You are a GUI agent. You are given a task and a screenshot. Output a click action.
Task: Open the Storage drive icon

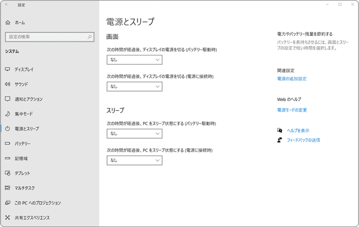pyautogui.click(x=7, y=158)
